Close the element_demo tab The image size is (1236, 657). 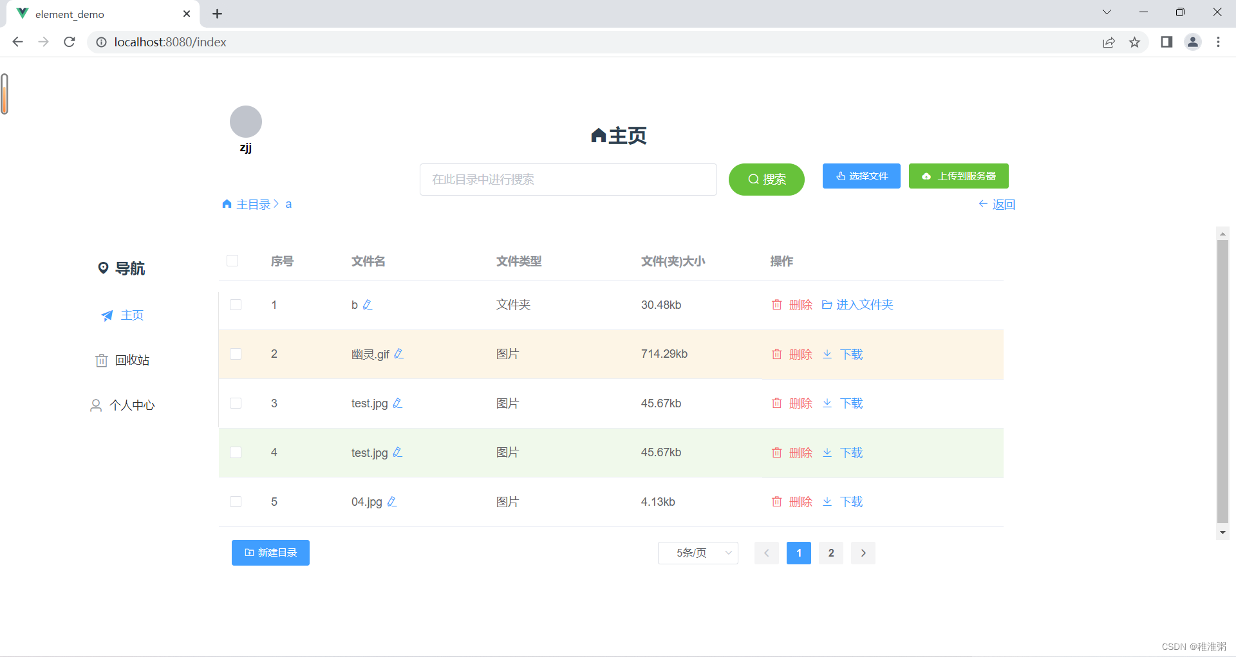click(x=187, y=14)
